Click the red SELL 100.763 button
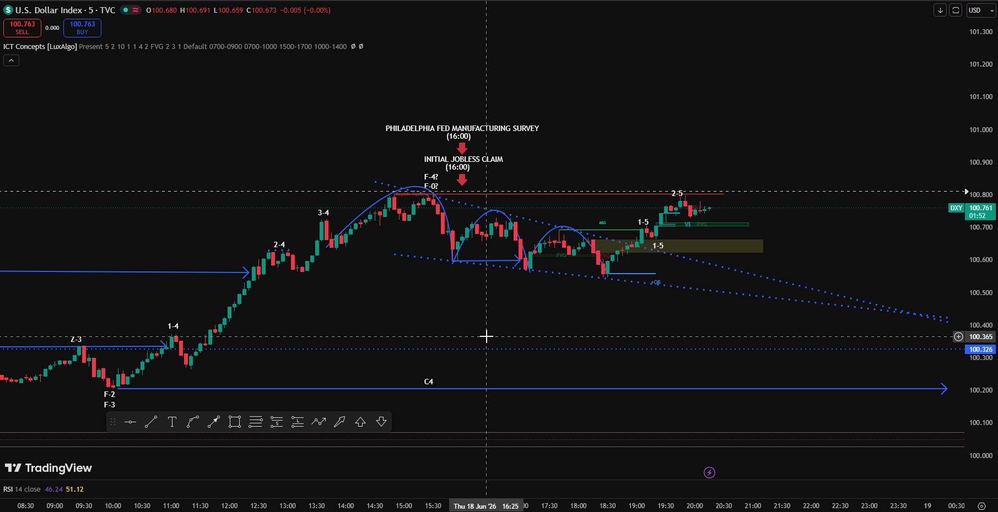 click(x=22, y=28)
